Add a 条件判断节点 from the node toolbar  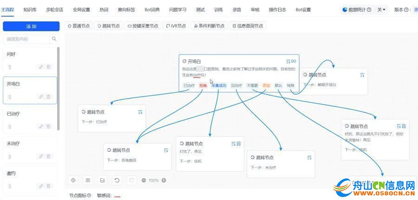coord(209,26)
